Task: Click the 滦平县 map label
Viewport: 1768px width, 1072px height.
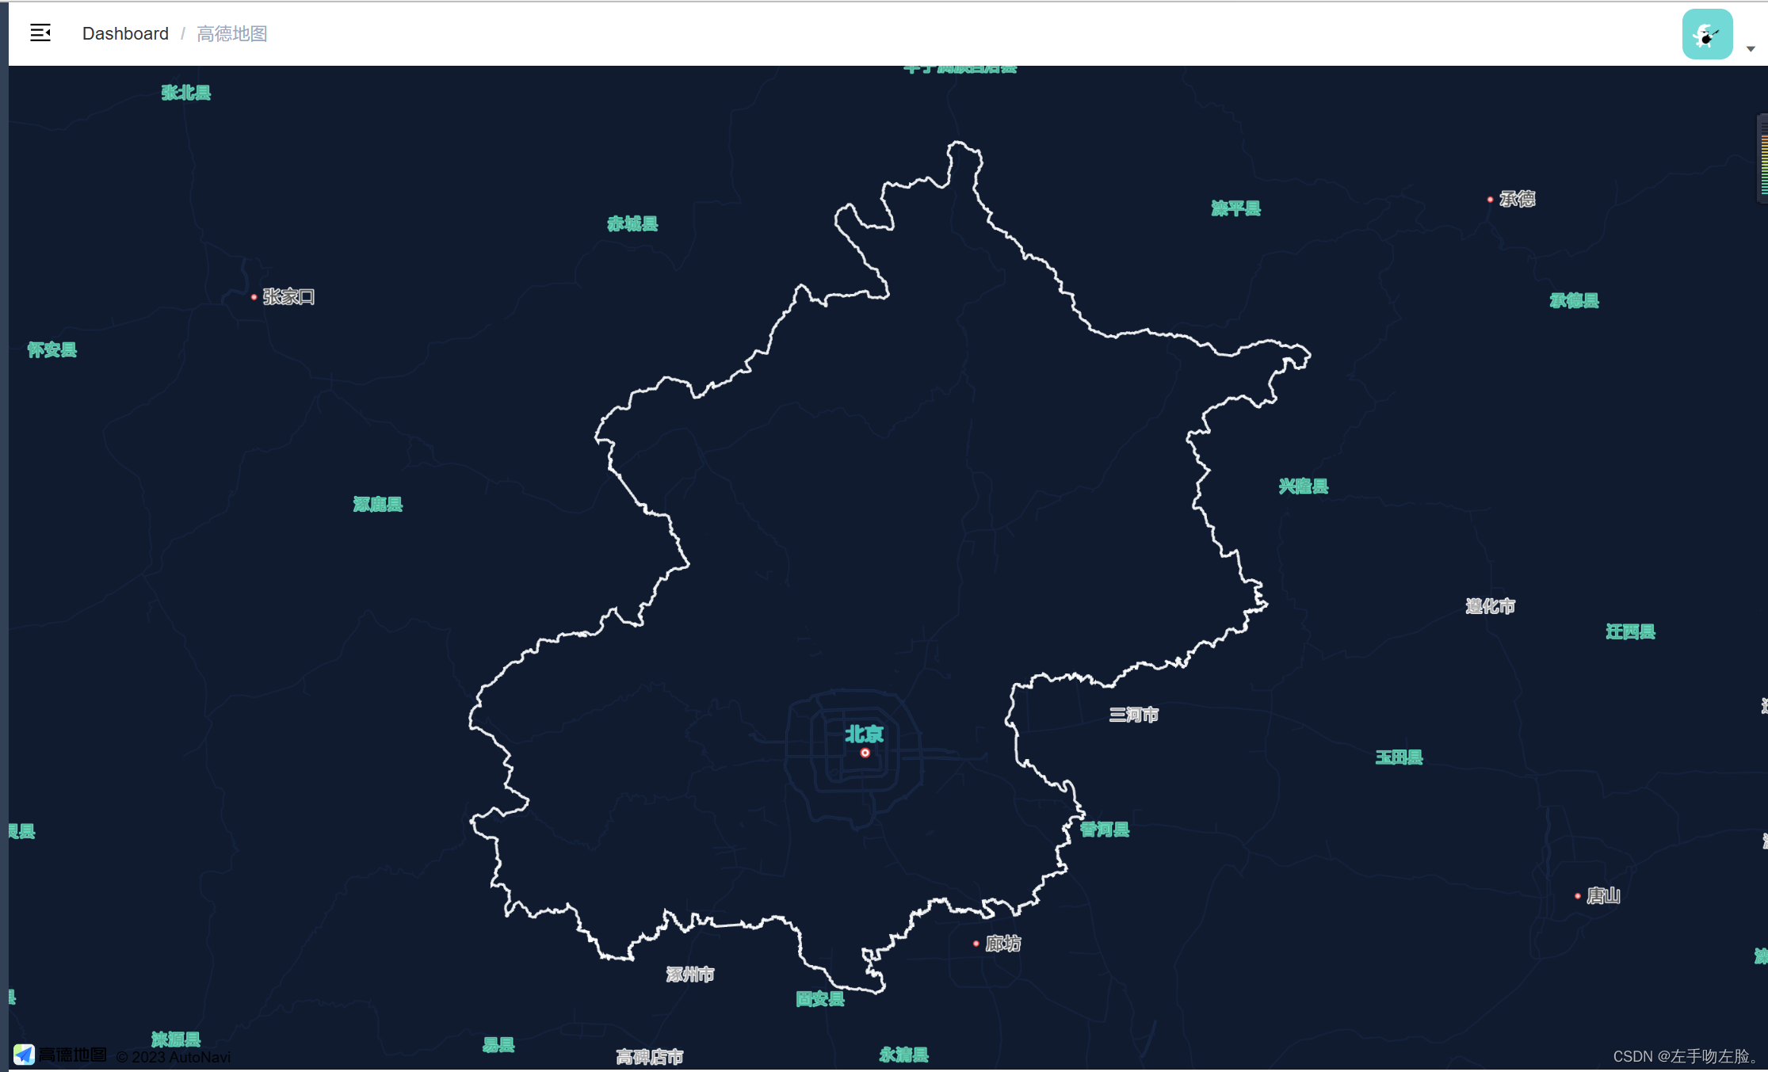Action: point(1236,208)
